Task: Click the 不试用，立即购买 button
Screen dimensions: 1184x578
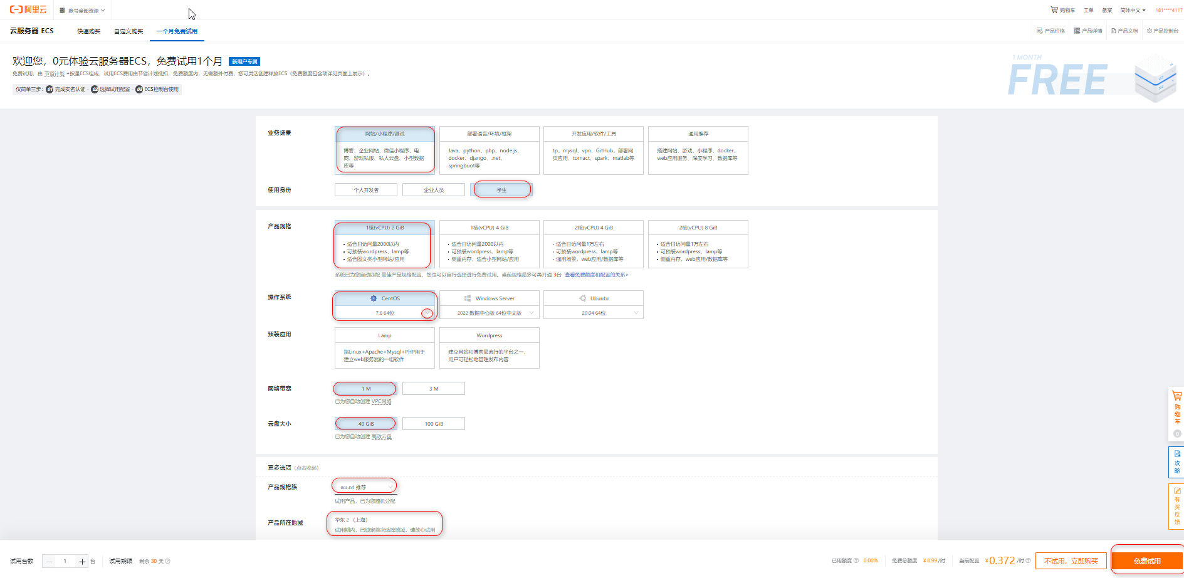Action: click(x=1071, y=561)
